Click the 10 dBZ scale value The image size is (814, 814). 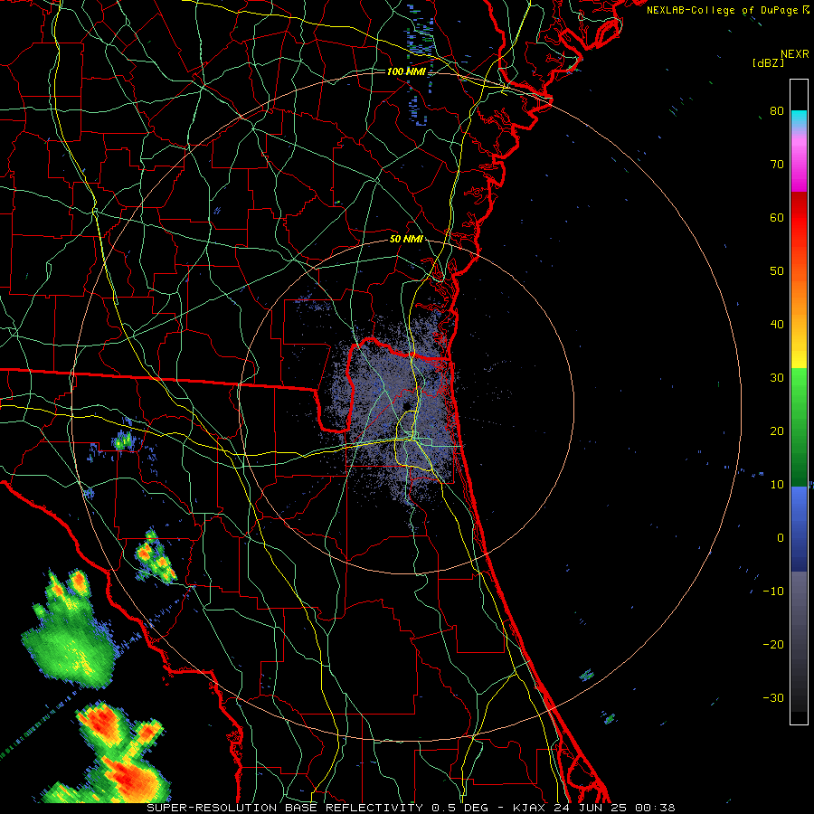tap(777, 485)
